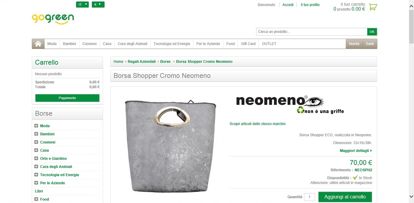This screenshot has width=414, height=203.
Task: Expand Moda category plus icon
Action: click(36, 126)
